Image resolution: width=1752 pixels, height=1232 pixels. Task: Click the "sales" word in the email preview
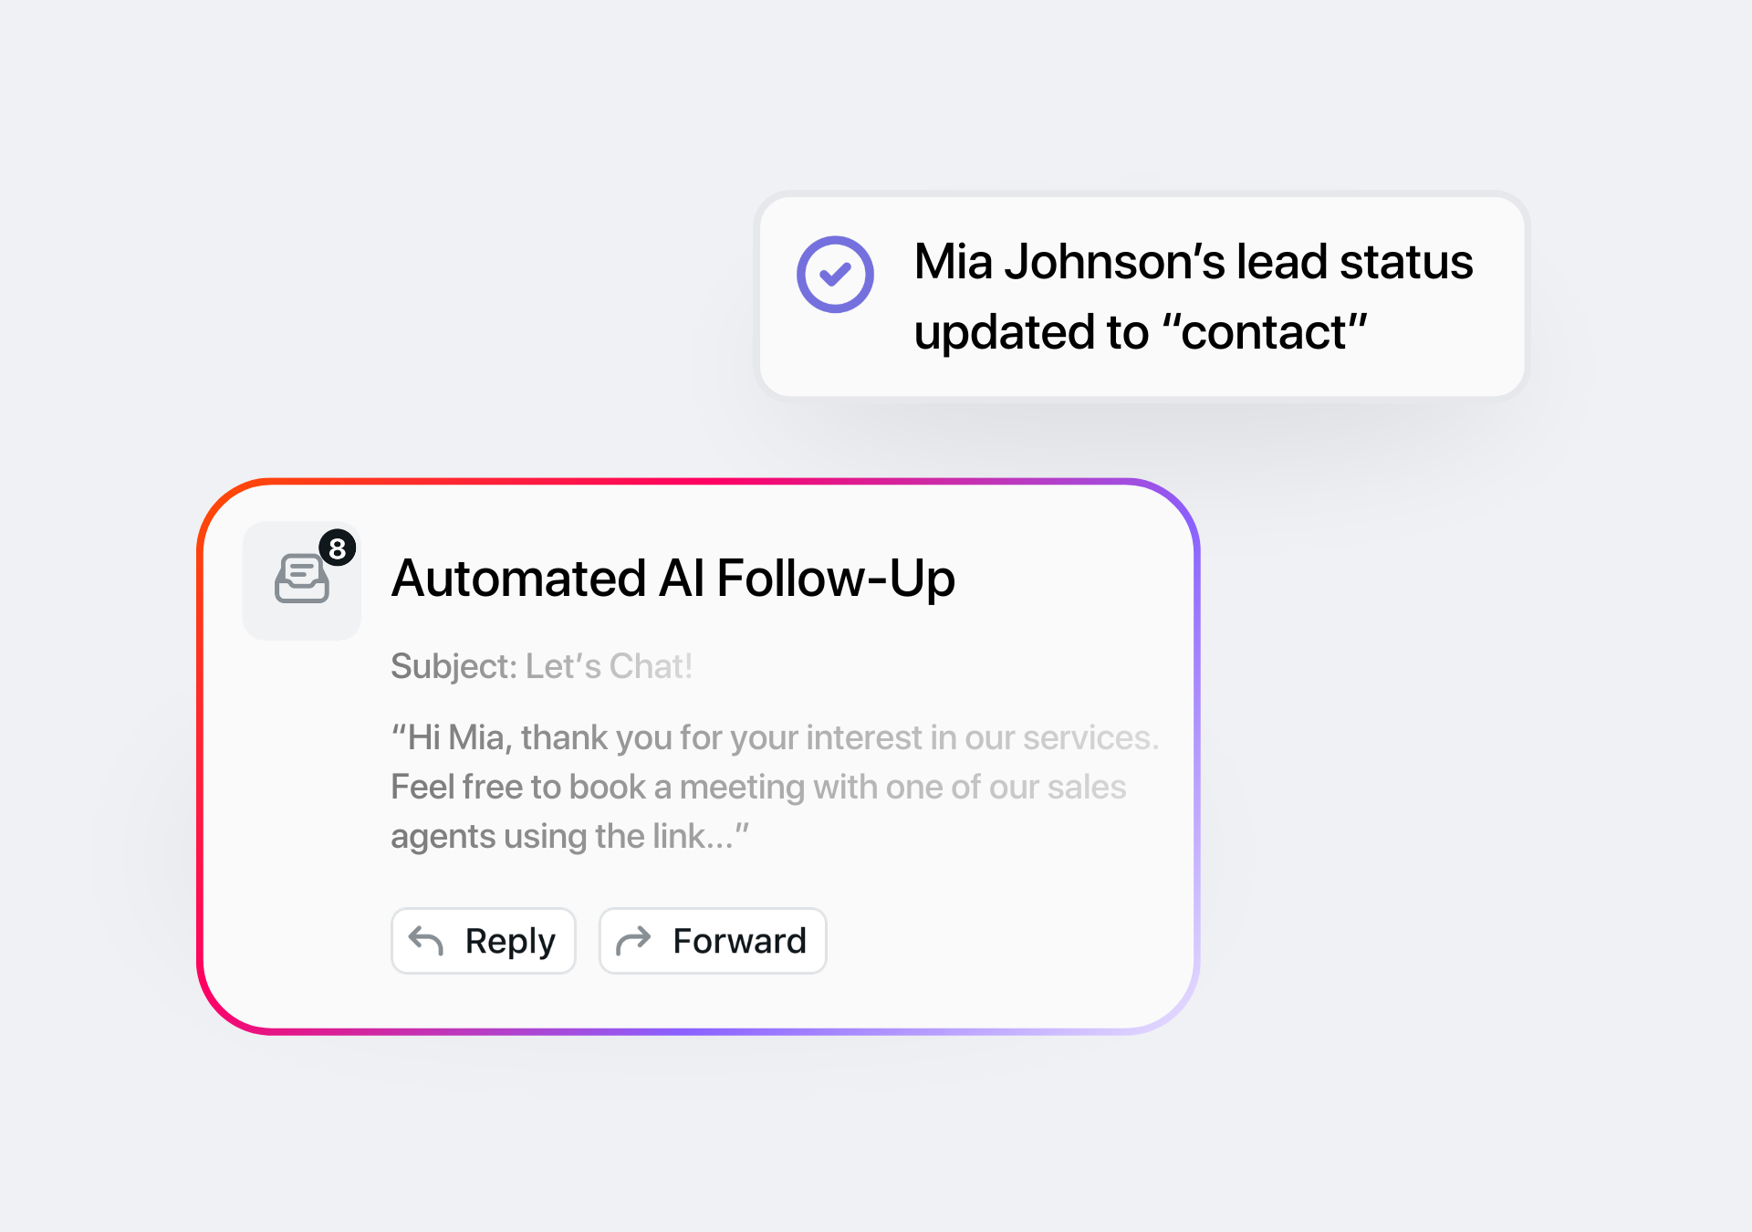pyautogui.click(x=1086, y=787)
